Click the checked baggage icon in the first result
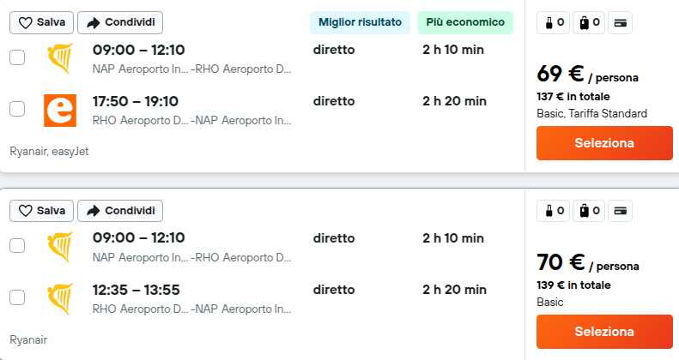Viewport: 679px width, 360px height. [x=585, y=22]
